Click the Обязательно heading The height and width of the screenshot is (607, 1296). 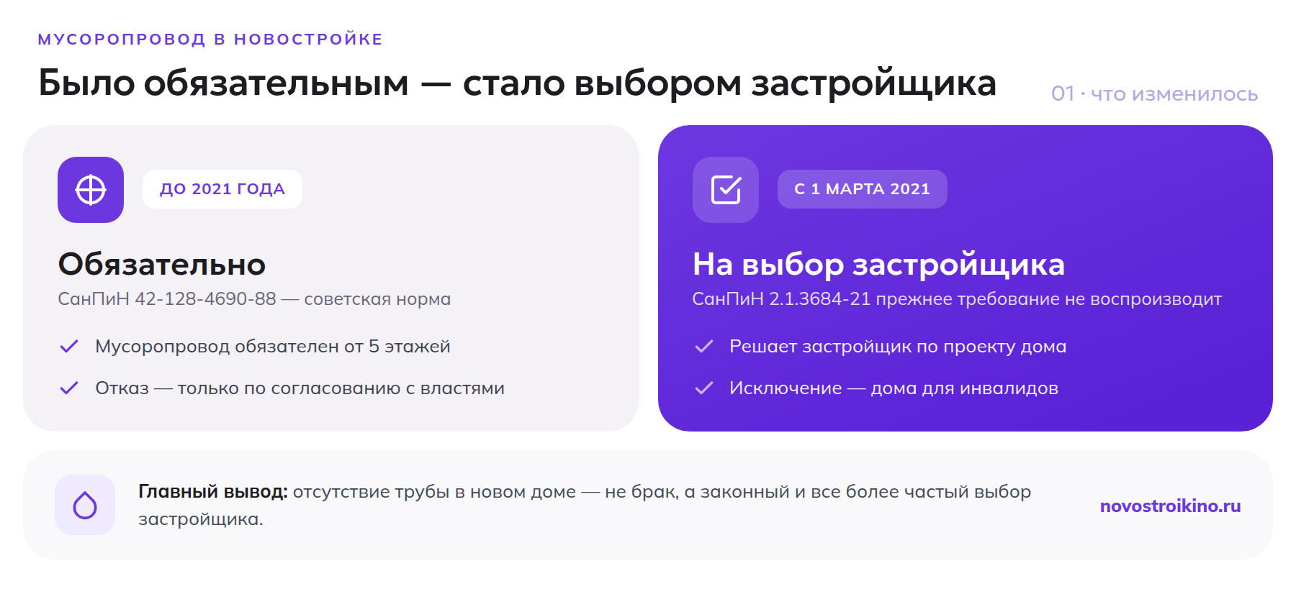[x=162, y=264]
